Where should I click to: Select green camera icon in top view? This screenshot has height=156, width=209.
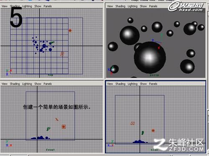(52, 43)
